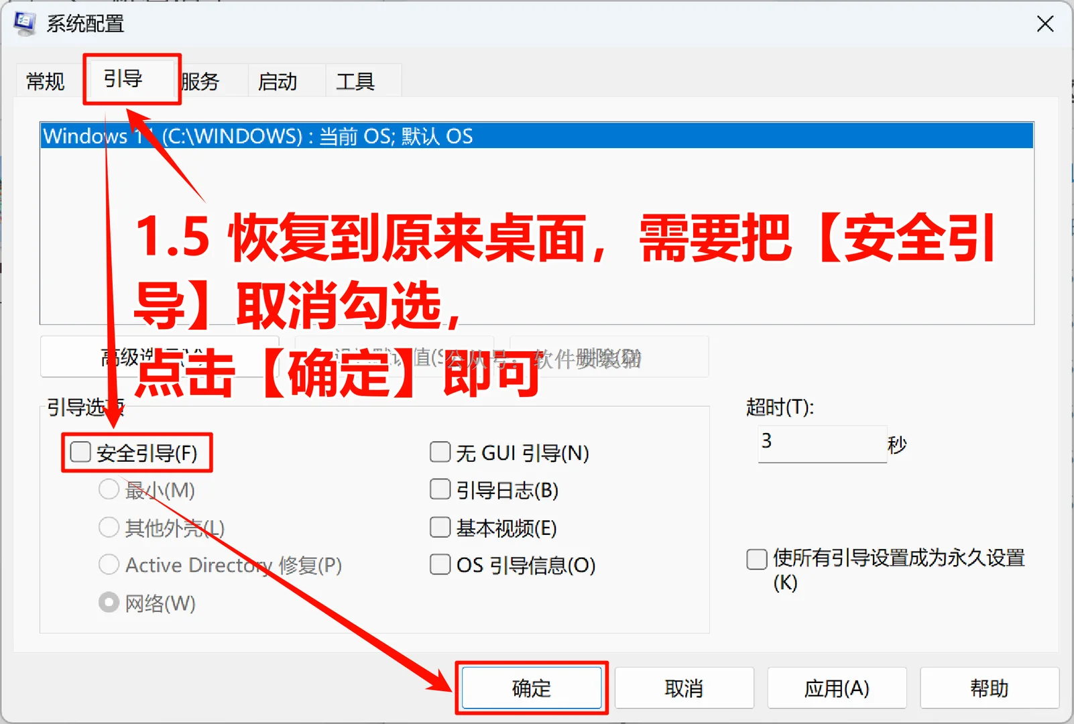The image size is (1074, 724).
Task: Click the 帮助 button
Action: tap(990, 688)
